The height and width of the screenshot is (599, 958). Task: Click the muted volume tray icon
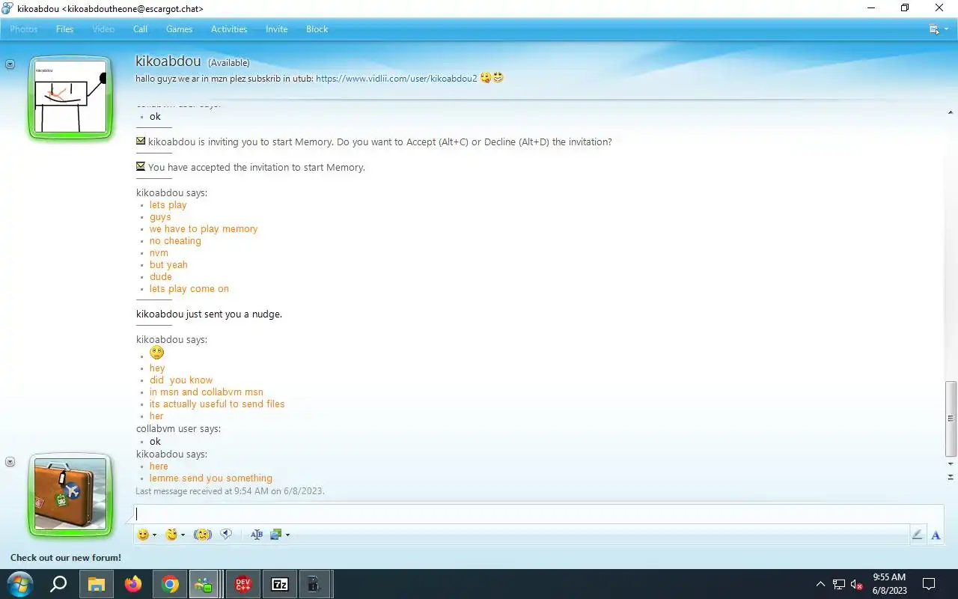click(x=858, y=585)
